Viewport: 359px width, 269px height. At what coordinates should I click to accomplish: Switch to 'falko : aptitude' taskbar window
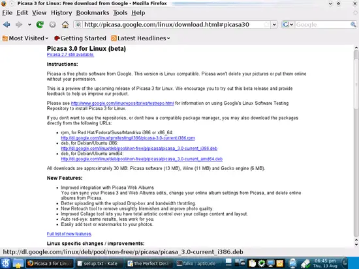[x=198, y=264]
